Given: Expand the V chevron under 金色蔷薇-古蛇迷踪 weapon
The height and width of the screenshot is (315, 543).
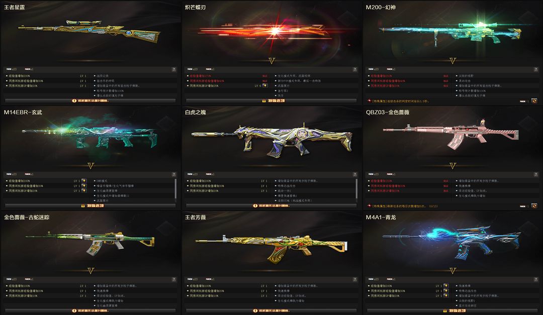Looking at the screenshot, I should coord(90,271).
